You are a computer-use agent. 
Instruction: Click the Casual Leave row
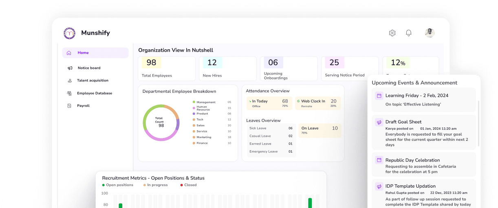[271, 136]
